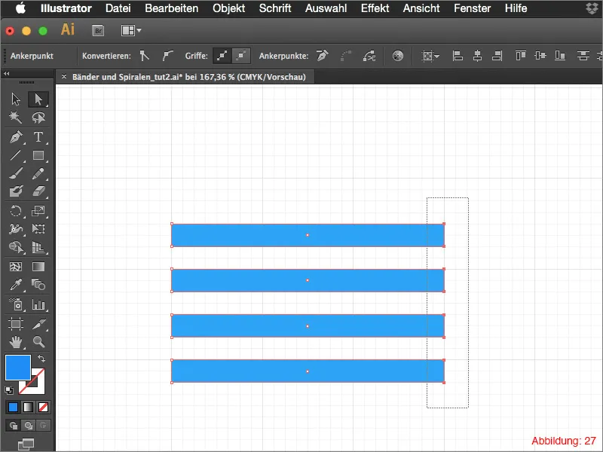Align anchors horizontally left
Viewport: 603px width, 452px height.
point(458,56)
